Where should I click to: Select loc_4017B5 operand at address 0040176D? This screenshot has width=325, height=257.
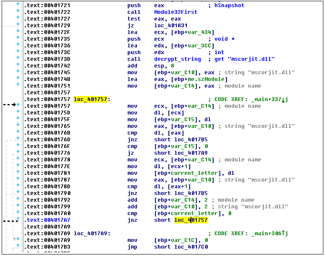click(x=191, y=140)
